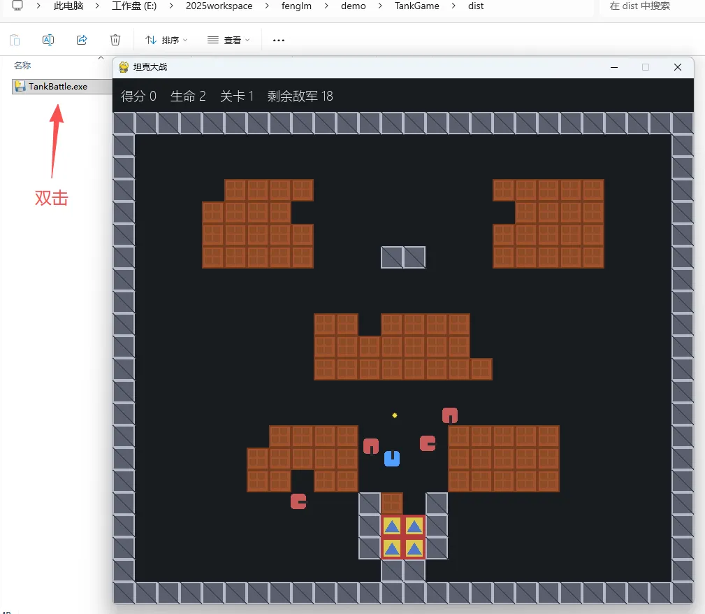Navigate to 工作盘 (E:) in breadcrumb

pyautogui.click(x=134, y=6)
